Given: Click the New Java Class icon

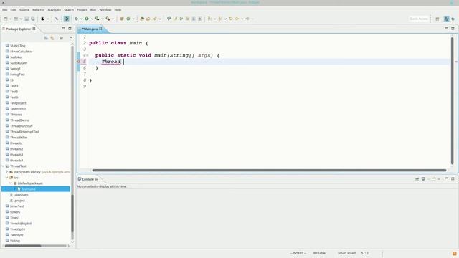Looking at the screenshot, I should pos(128,19).
